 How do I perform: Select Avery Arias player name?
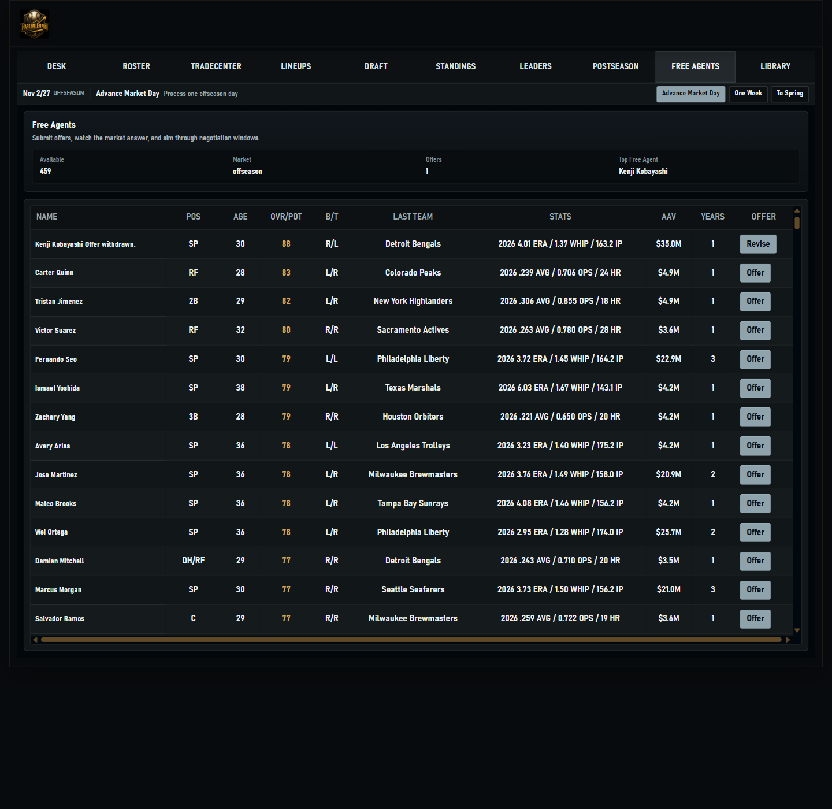53,446
